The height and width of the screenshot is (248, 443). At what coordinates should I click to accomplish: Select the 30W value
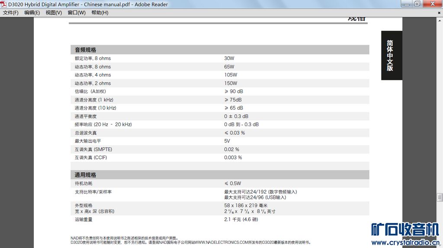point(229,58)
